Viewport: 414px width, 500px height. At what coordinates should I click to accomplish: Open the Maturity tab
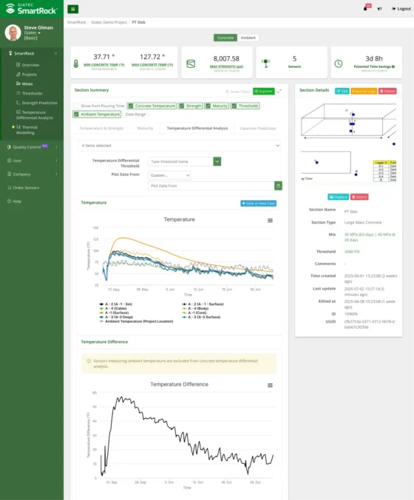pyautogui.click(x=145, y=129)
